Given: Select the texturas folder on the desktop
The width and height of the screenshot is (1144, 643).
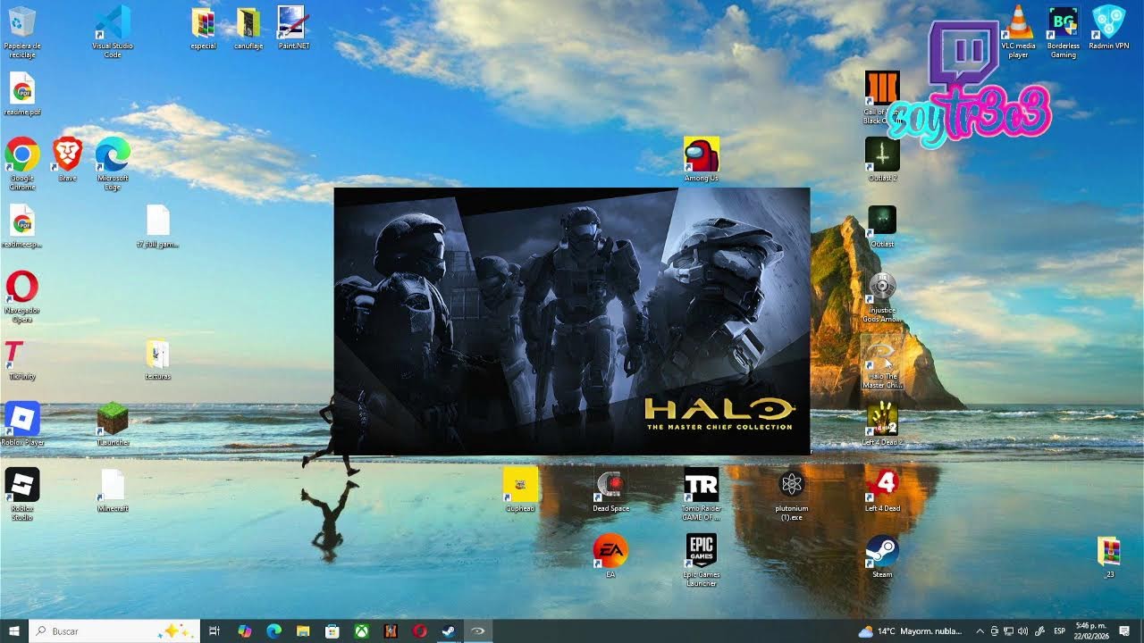Looking at the screenshot, I should coord(157,358).
